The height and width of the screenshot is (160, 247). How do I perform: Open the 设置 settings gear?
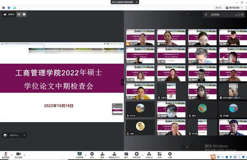pos(170,155)
